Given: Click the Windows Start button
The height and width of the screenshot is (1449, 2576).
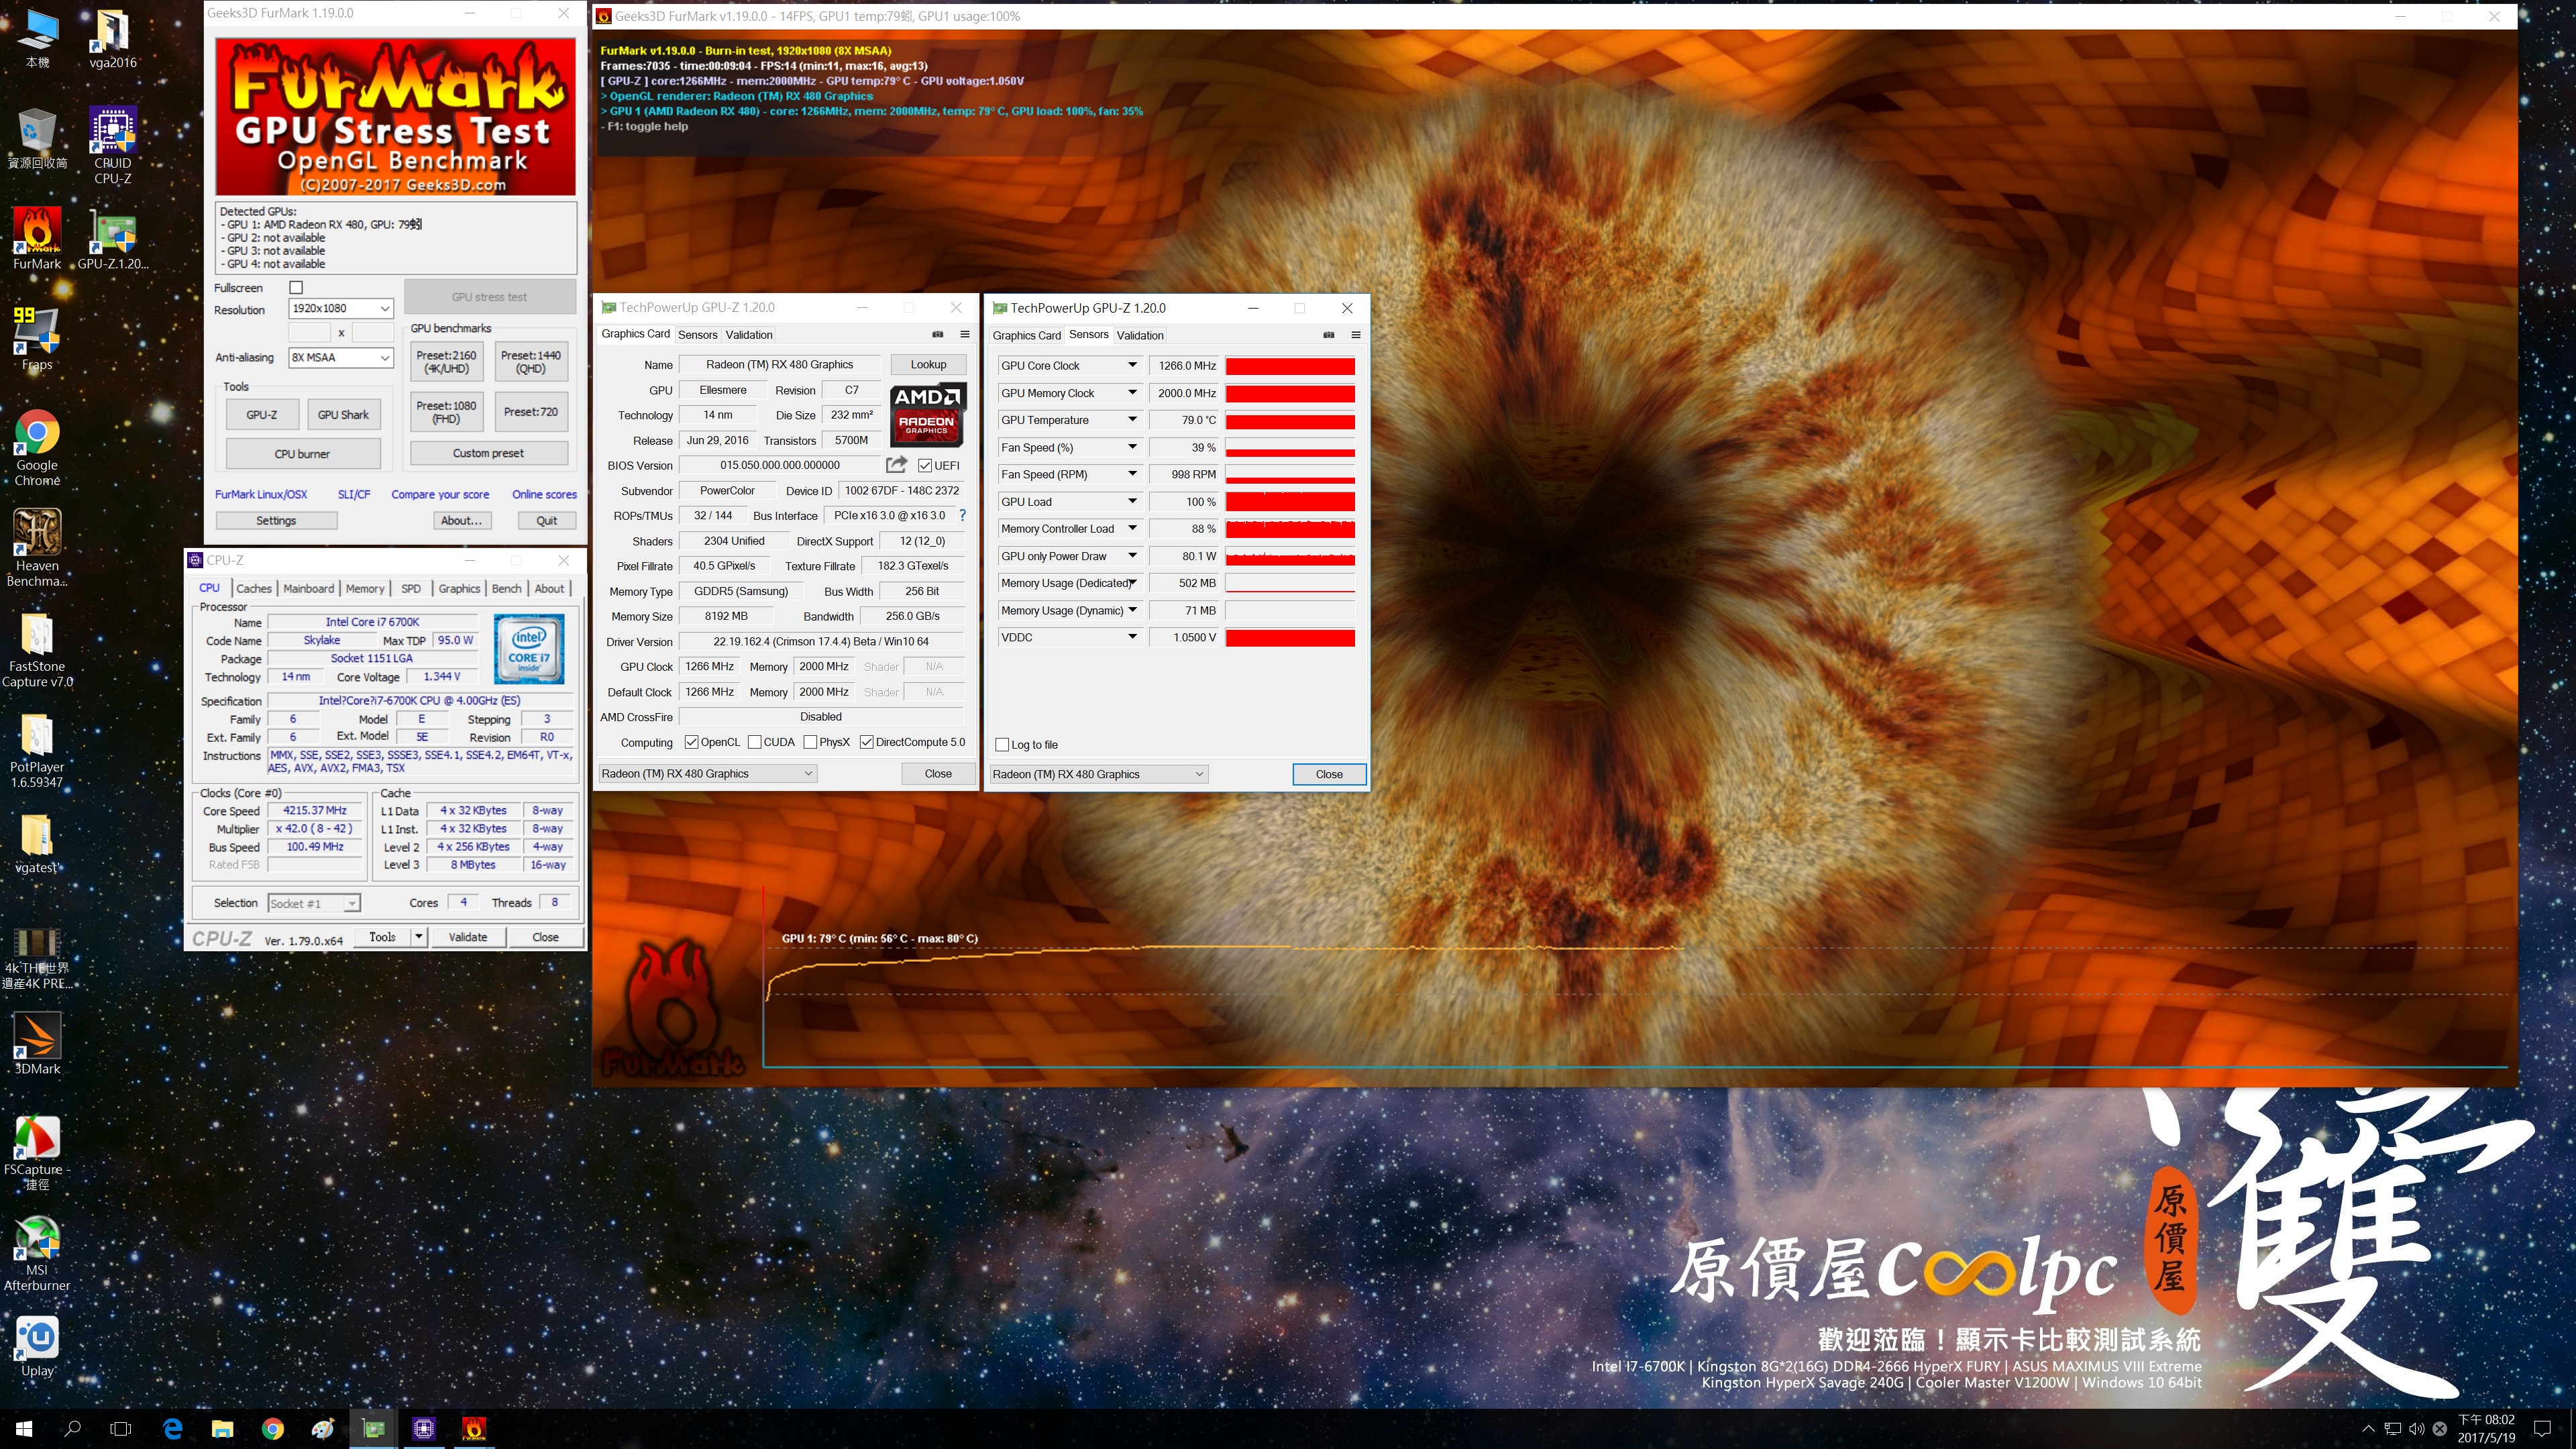Looking at the screenshot, I should pos(24,1429).
